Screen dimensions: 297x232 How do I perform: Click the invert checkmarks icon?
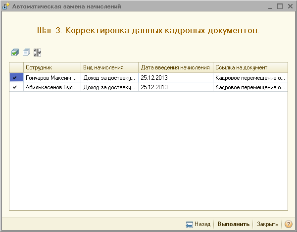click(x=38, y=52)
